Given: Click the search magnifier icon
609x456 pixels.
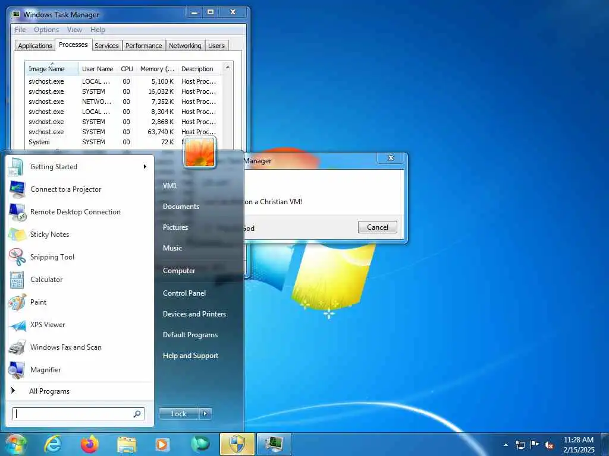Looking at the screenshot, I should point(137,414).
